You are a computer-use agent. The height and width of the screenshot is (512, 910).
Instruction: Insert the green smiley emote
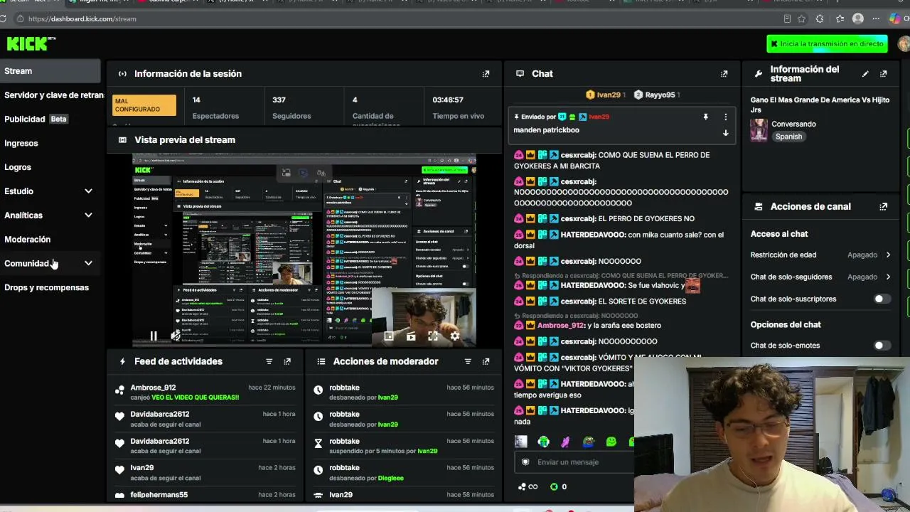(611, 442)
